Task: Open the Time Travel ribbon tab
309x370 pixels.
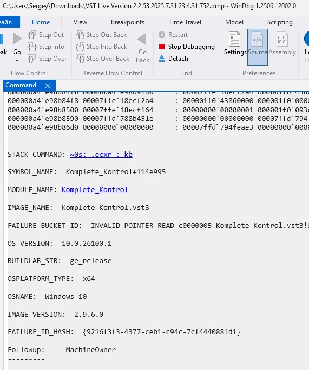Action: tap(185, 22)
